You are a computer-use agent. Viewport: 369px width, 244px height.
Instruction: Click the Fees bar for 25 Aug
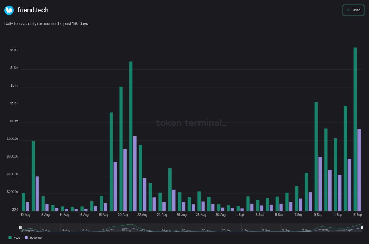tap(170, 189)
